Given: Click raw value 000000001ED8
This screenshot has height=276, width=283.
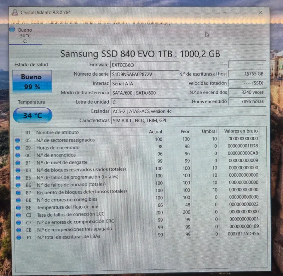Looking at the screenshot, I should (243, 146).
